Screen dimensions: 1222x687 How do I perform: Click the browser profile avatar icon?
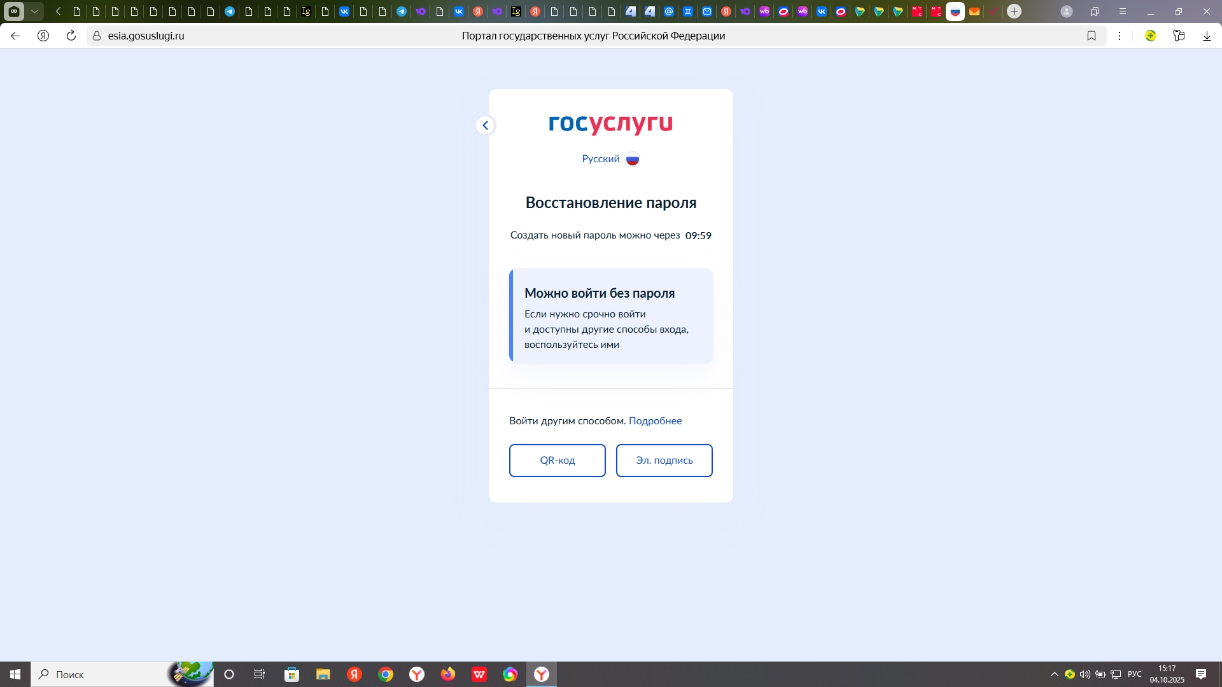tap(1067, 11)
